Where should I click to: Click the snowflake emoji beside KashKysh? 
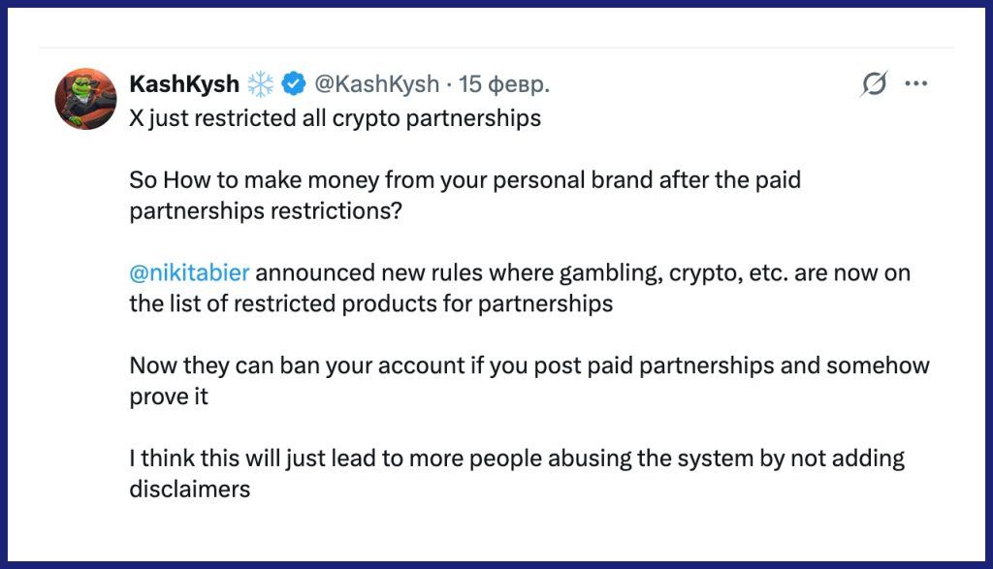tap(260, 84)
